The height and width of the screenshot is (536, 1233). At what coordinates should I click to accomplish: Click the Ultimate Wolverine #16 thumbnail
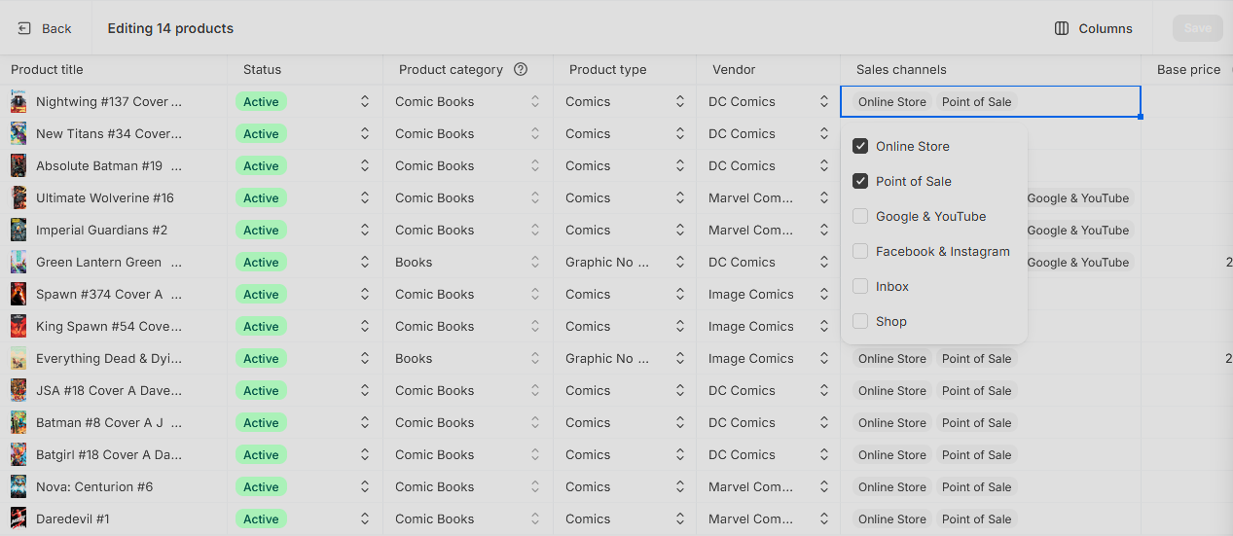pyautogui.click(x=18, y=197)
